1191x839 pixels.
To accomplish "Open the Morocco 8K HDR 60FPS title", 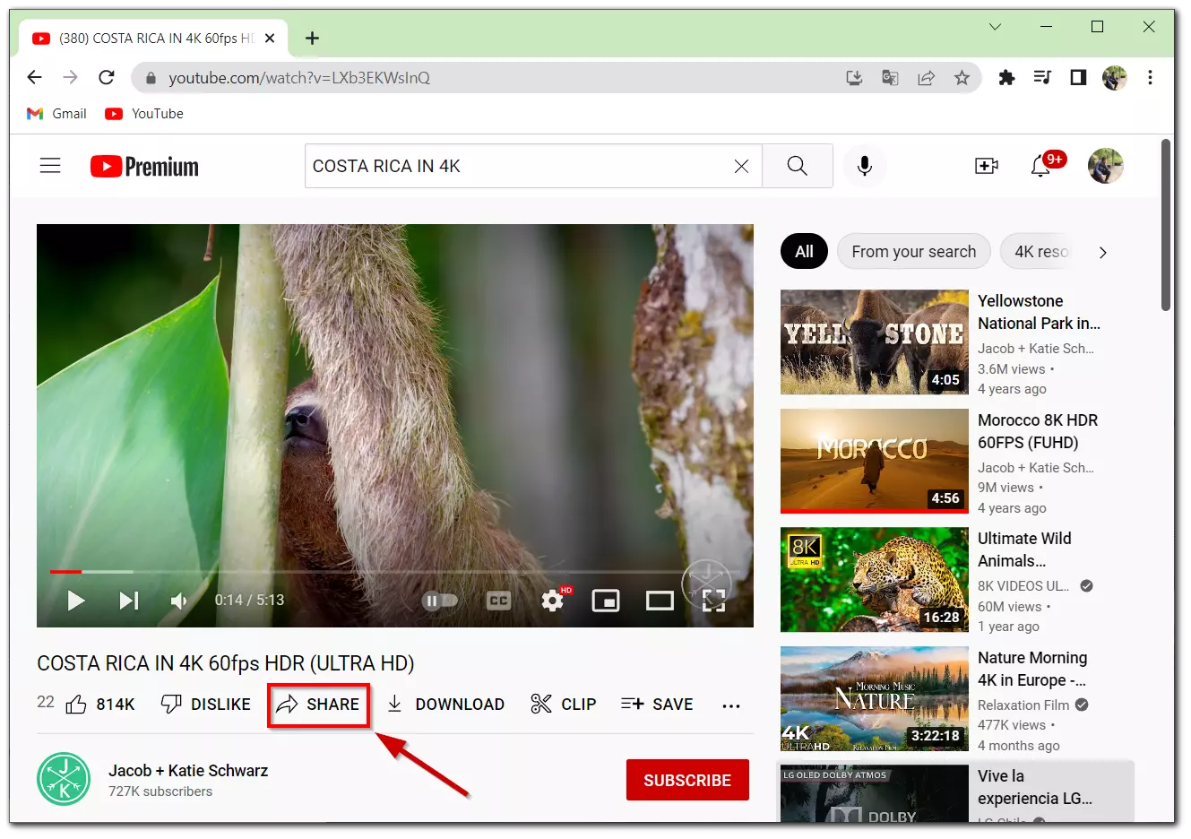I will click(1038, 431).
